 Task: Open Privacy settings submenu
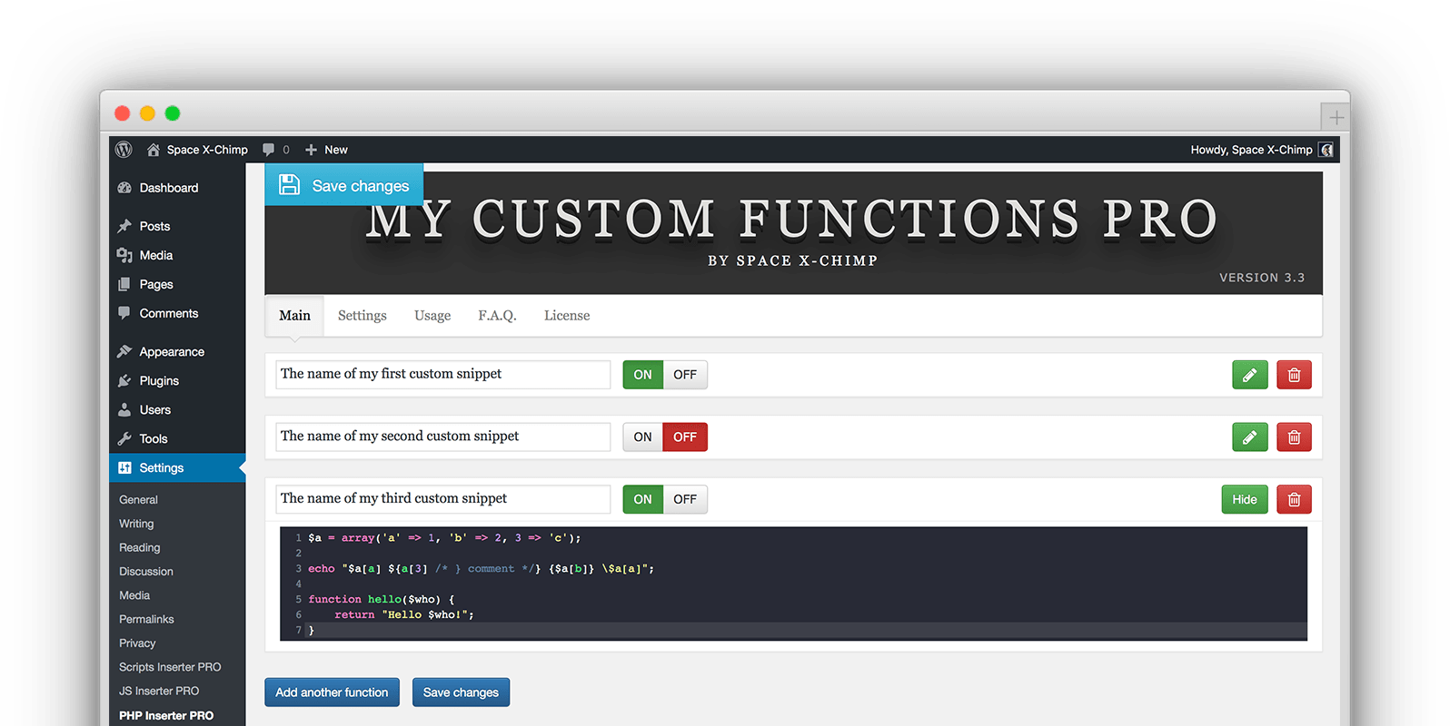[x=137, y=643]
